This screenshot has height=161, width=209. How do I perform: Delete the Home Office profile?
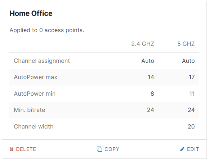point(23,149)
